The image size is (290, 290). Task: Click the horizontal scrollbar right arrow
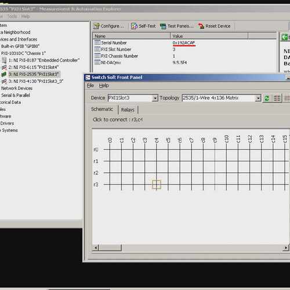click(x=286, y=248)
